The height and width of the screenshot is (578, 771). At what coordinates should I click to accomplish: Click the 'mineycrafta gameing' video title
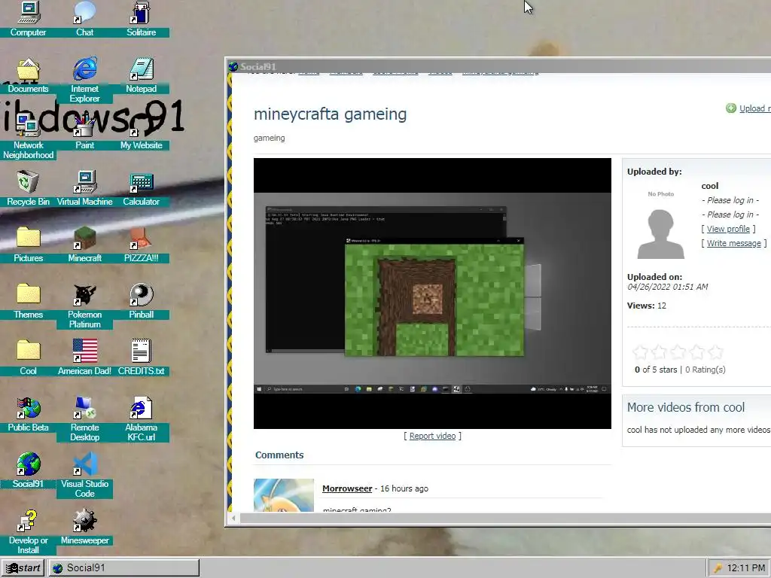coord(331,114)
